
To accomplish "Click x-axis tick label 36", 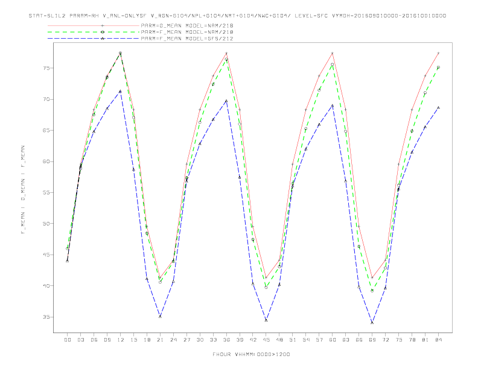I will click(x=226, y=340).
